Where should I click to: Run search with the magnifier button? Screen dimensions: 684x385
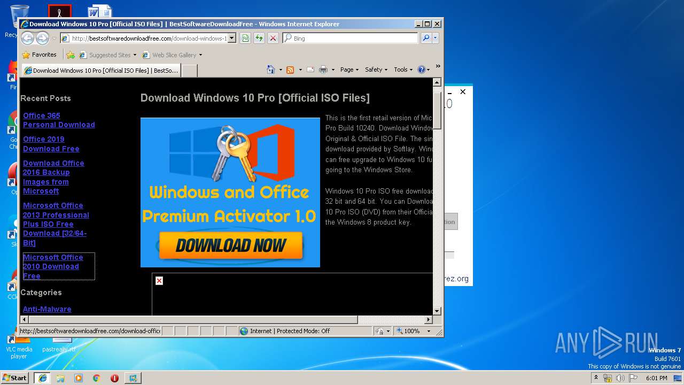tap(426, 38)
